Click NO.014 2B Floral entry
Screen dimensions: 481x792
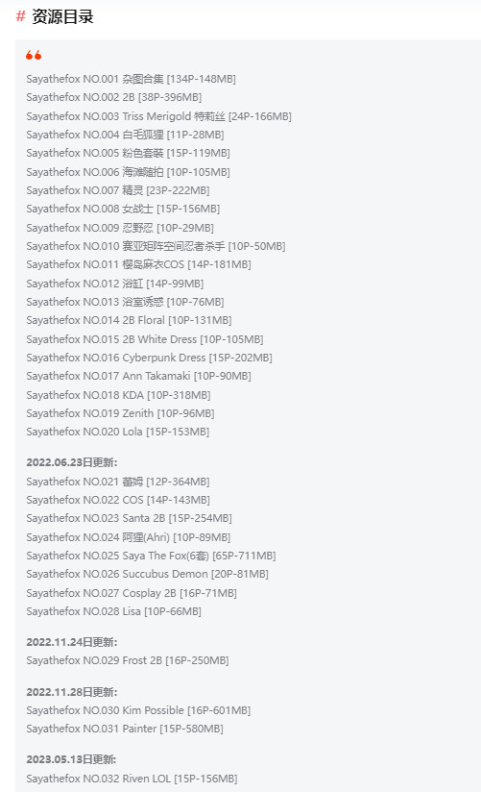tap(129, 320)
